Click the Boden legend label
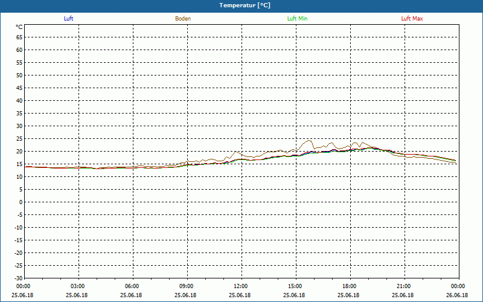483x302 pixels. point(183,19)
